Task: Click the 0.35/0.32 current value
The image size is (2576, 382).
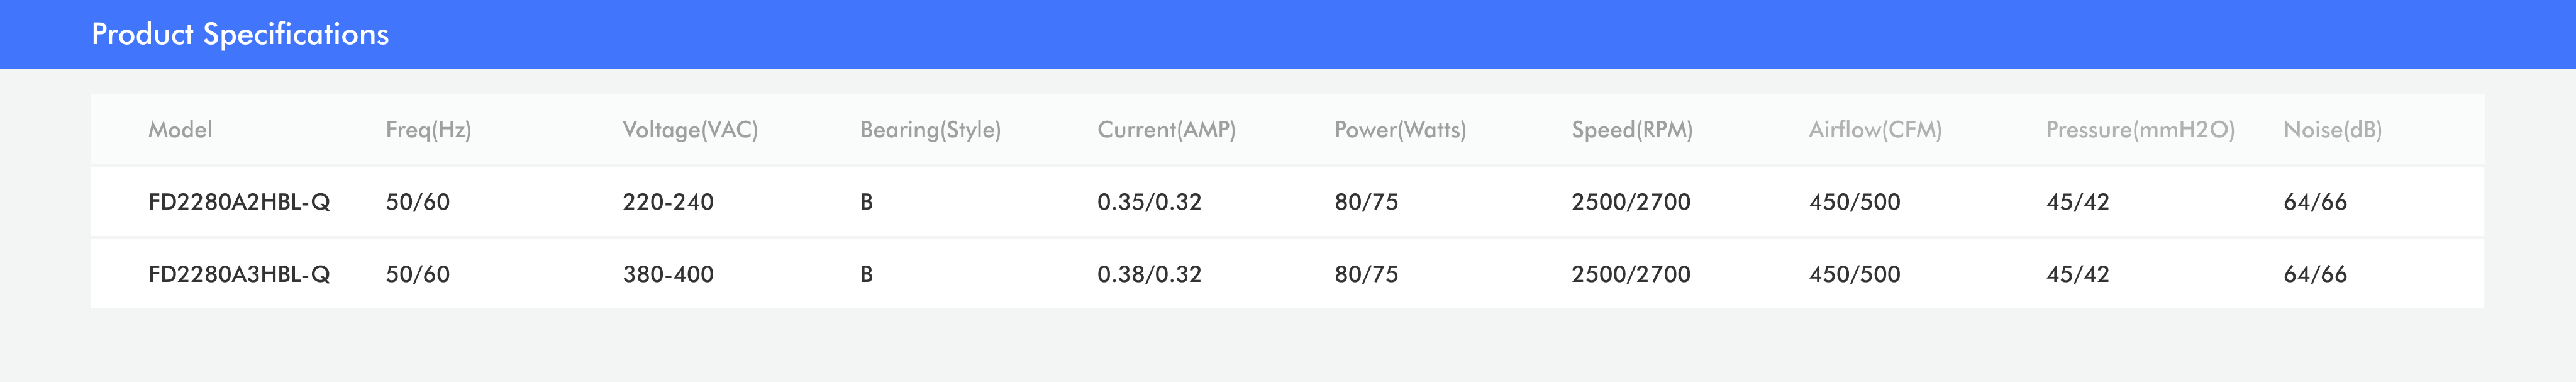Action: (1149, 202)
